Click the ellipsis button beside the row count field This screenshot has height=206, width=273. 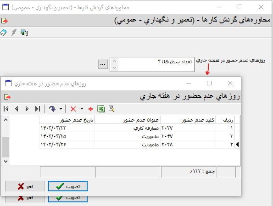(x=103, y=64)
